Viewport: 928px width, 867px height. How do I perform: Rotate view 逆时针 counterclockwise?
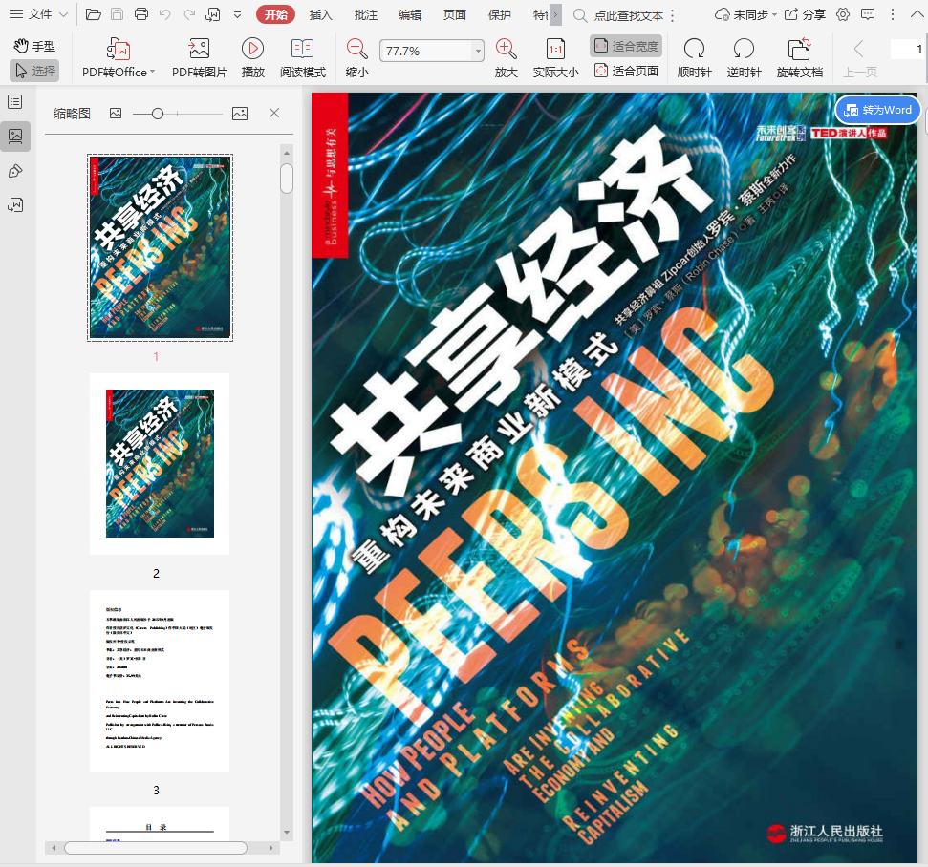point(744,58)
